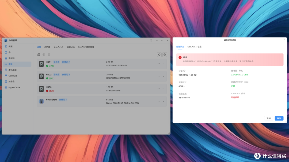The height and width of the screenshot is (162, 289).
Task: Refresh the disk list
Action: coord(159,55)
